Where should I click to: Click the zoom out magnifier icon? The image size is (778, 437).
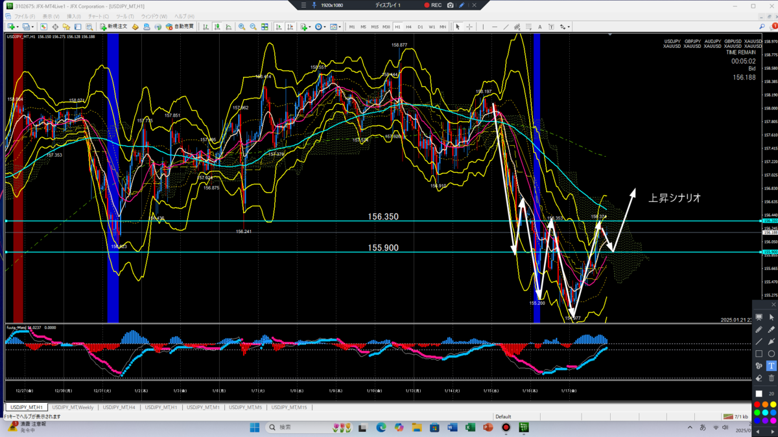coord(253,27)
